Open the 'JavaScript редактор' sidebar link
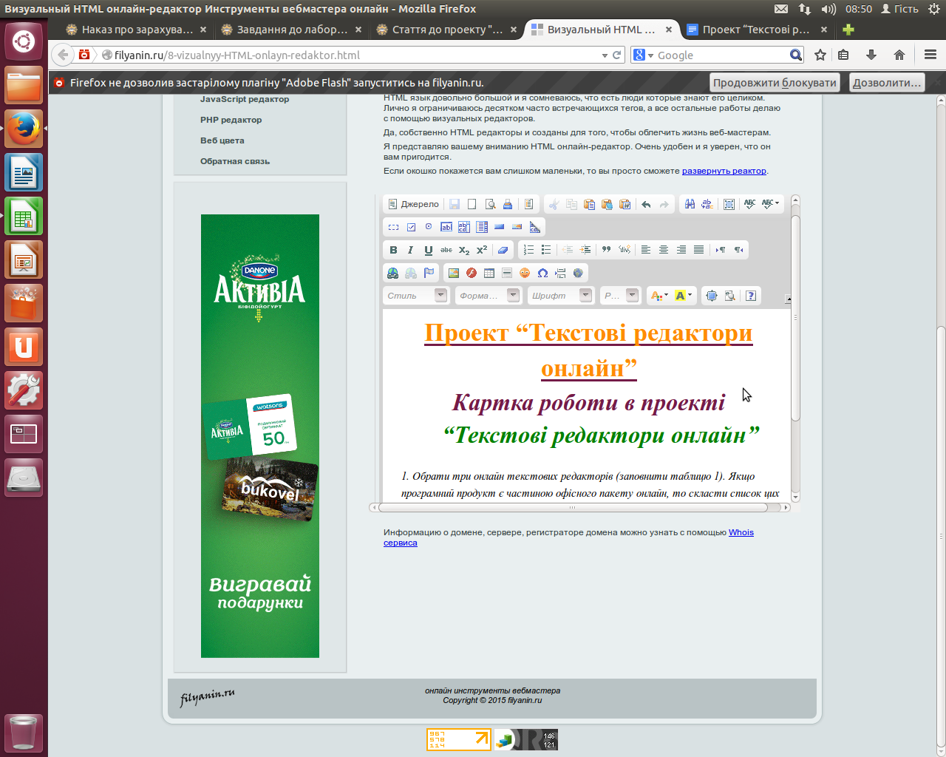 (x=245, y=99)
